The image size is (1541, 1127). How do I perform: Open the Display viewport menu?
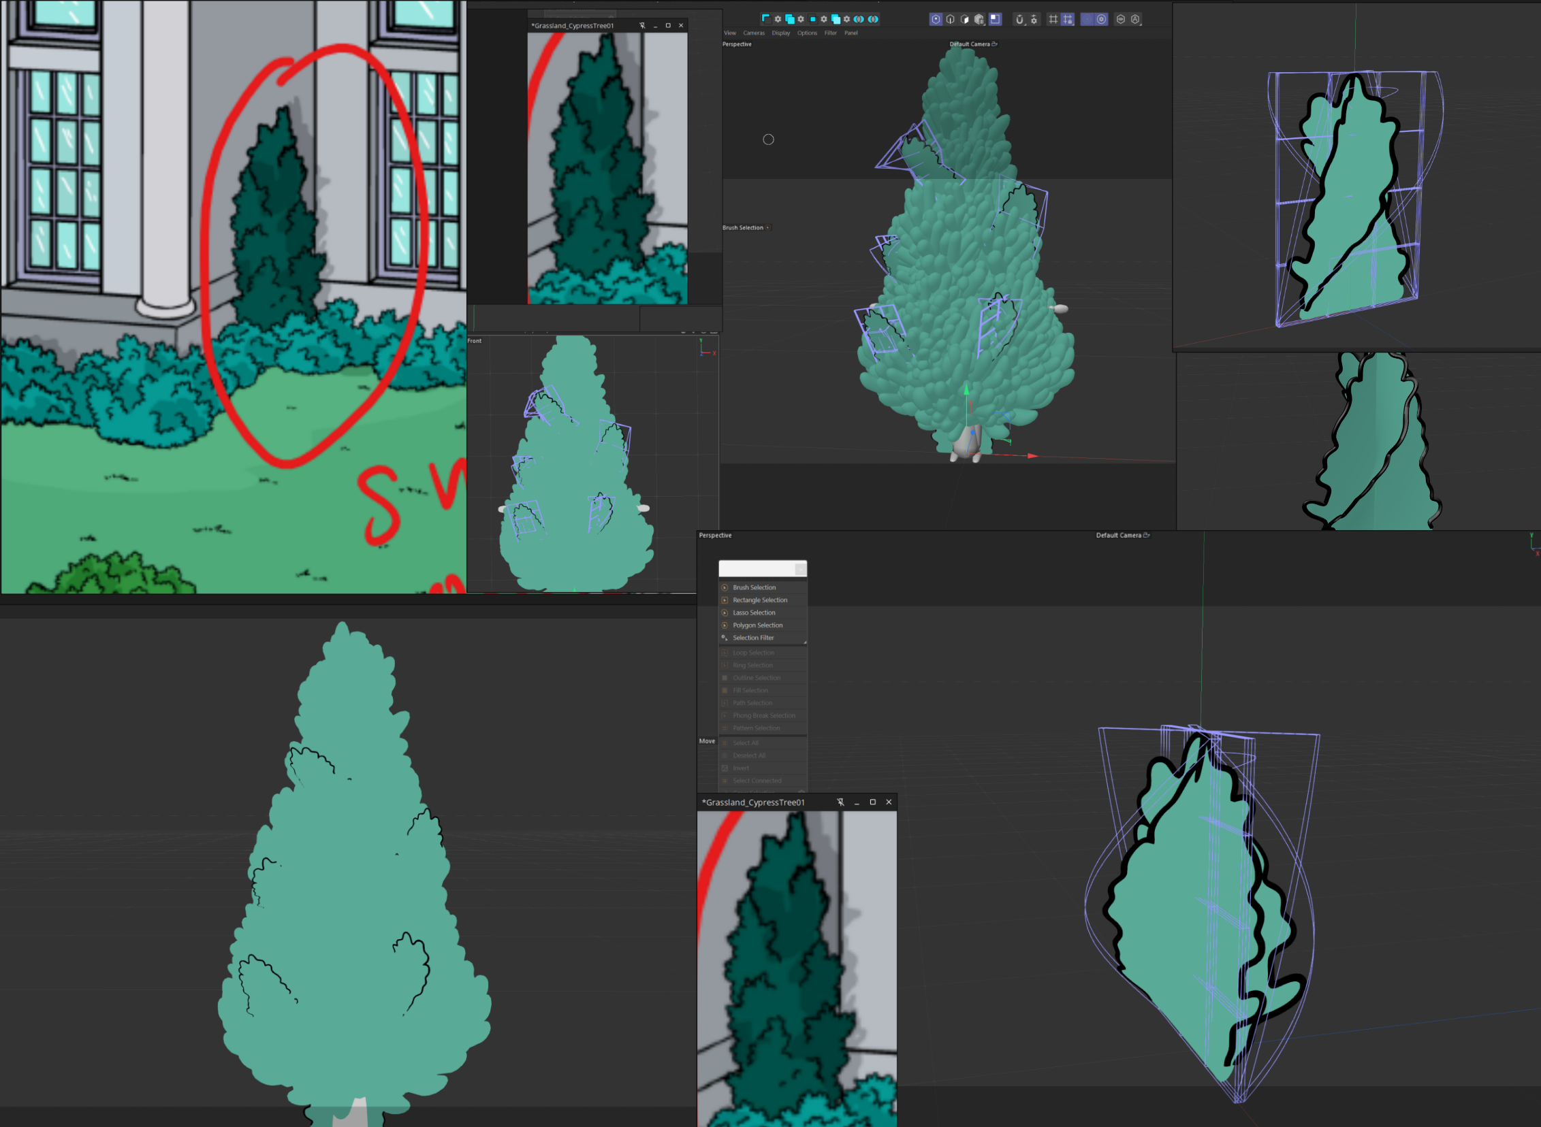pos(781,33)
